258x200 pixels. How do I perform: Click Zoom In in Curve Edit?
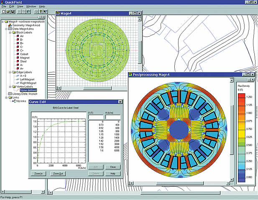pyautogui.click(x=38, y=173)
